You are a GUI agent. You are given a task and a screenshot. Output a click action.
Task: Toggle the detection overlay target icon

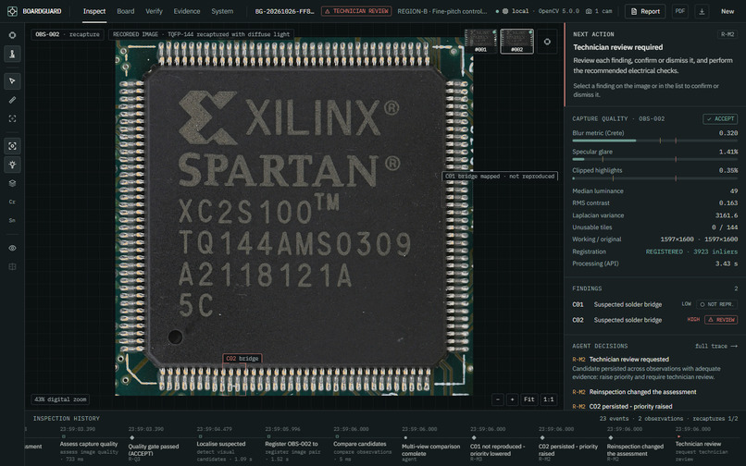tap(12, 146)
